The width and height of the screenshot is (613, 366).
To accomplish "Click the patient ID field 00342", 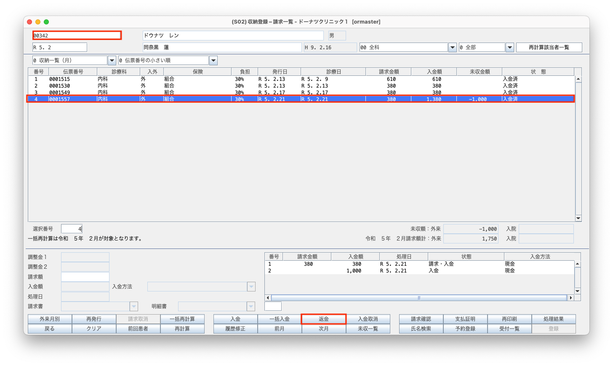I will (x=77, y=35).
